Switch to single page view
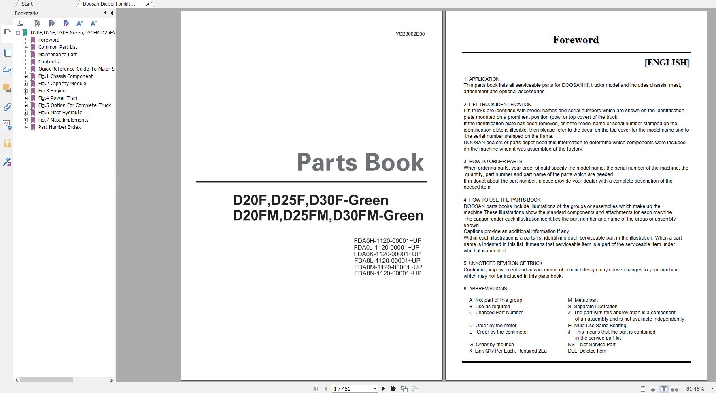 click(643, 389)
